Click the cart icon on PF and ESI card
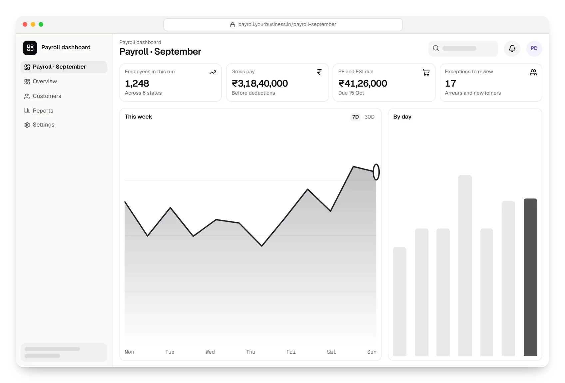Viewport: 565px width, 383px height. pos(426,72)
